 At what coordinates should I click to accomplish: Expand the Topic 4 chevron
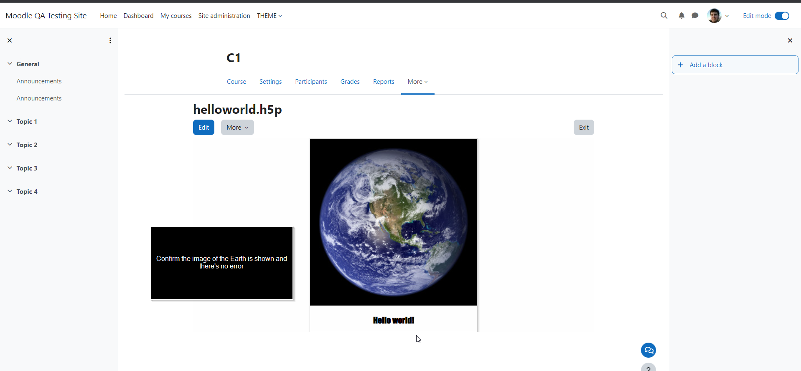click(10, 191)
